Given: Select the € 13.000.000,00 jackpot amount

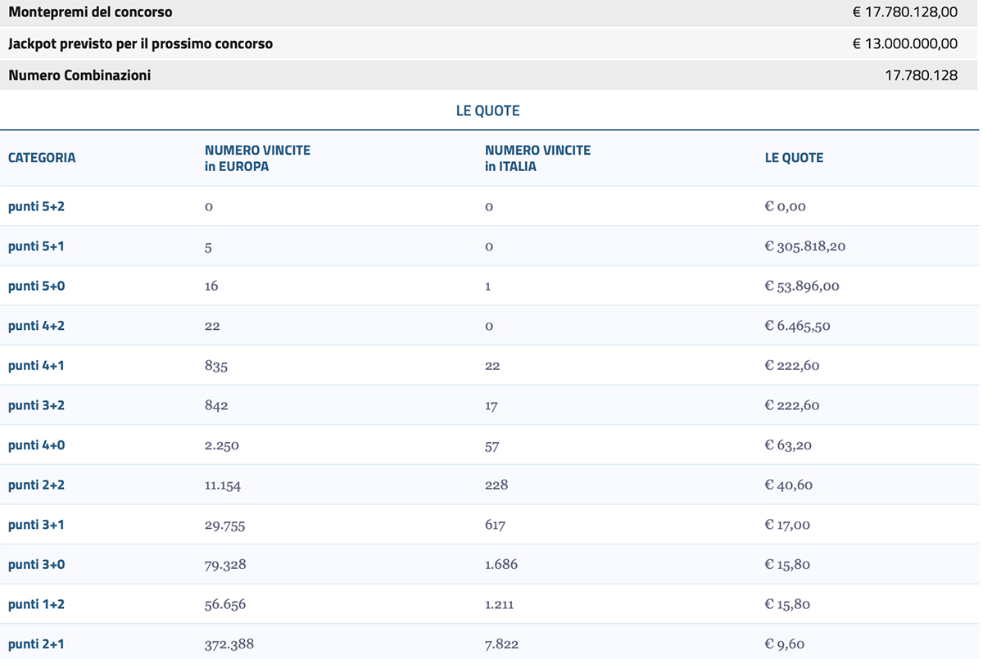Looking at the screenshot, I should coord(904,44).
